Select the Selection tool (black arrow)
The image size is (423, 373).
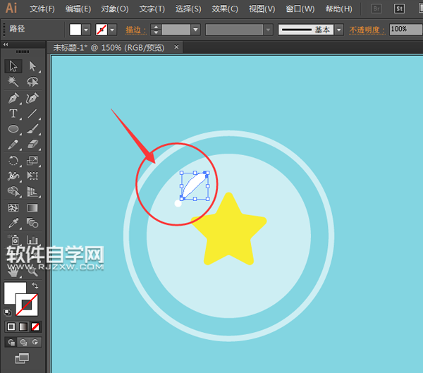tap(13, 66)
